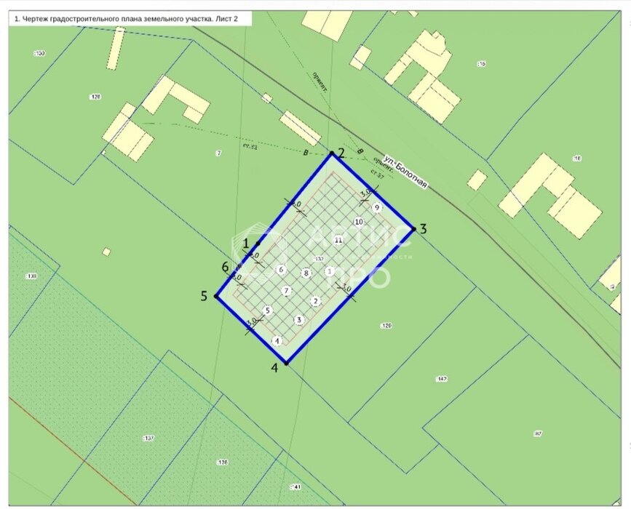631x509 pixels.
Task: Click parcel label ":129"
Action: tap(386, 326)
